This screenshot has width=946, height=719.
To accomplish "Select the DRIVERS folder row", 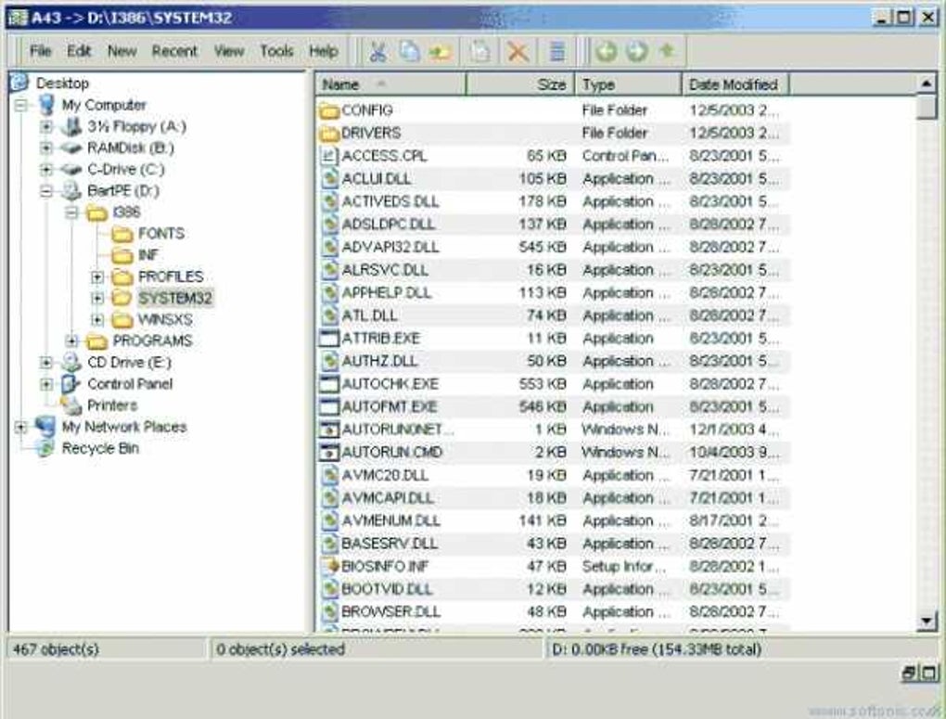I will tap(553, 133).
